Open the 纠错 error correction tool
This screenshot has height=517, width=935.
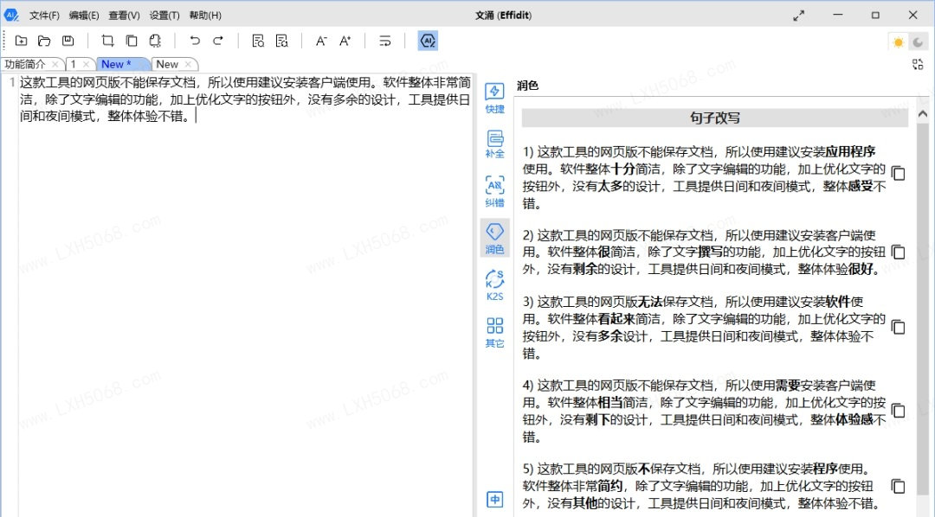494,191
